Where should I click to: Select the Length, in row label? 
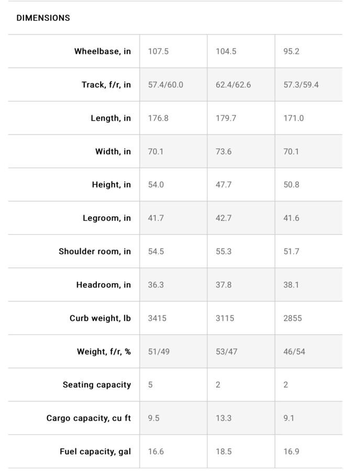(x=110, y=119)
